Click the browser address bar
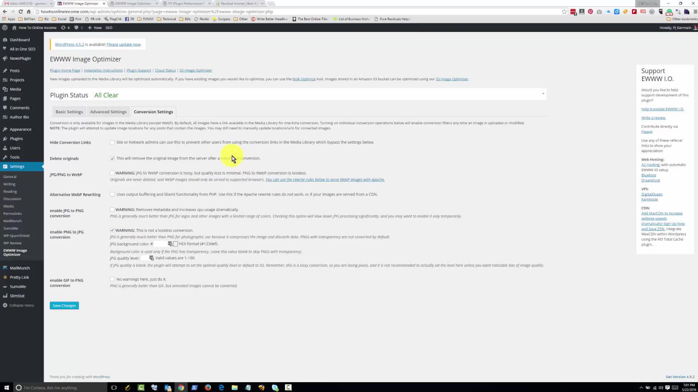This screenshot has height=392, width=698. pos(298,12)
